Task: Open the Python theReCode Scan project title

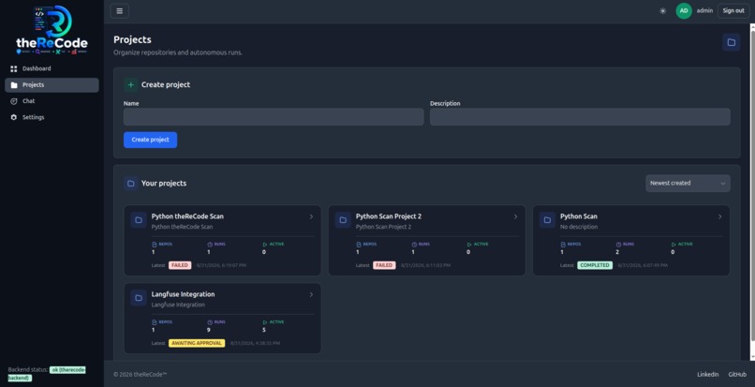Action: pos(187,216)
